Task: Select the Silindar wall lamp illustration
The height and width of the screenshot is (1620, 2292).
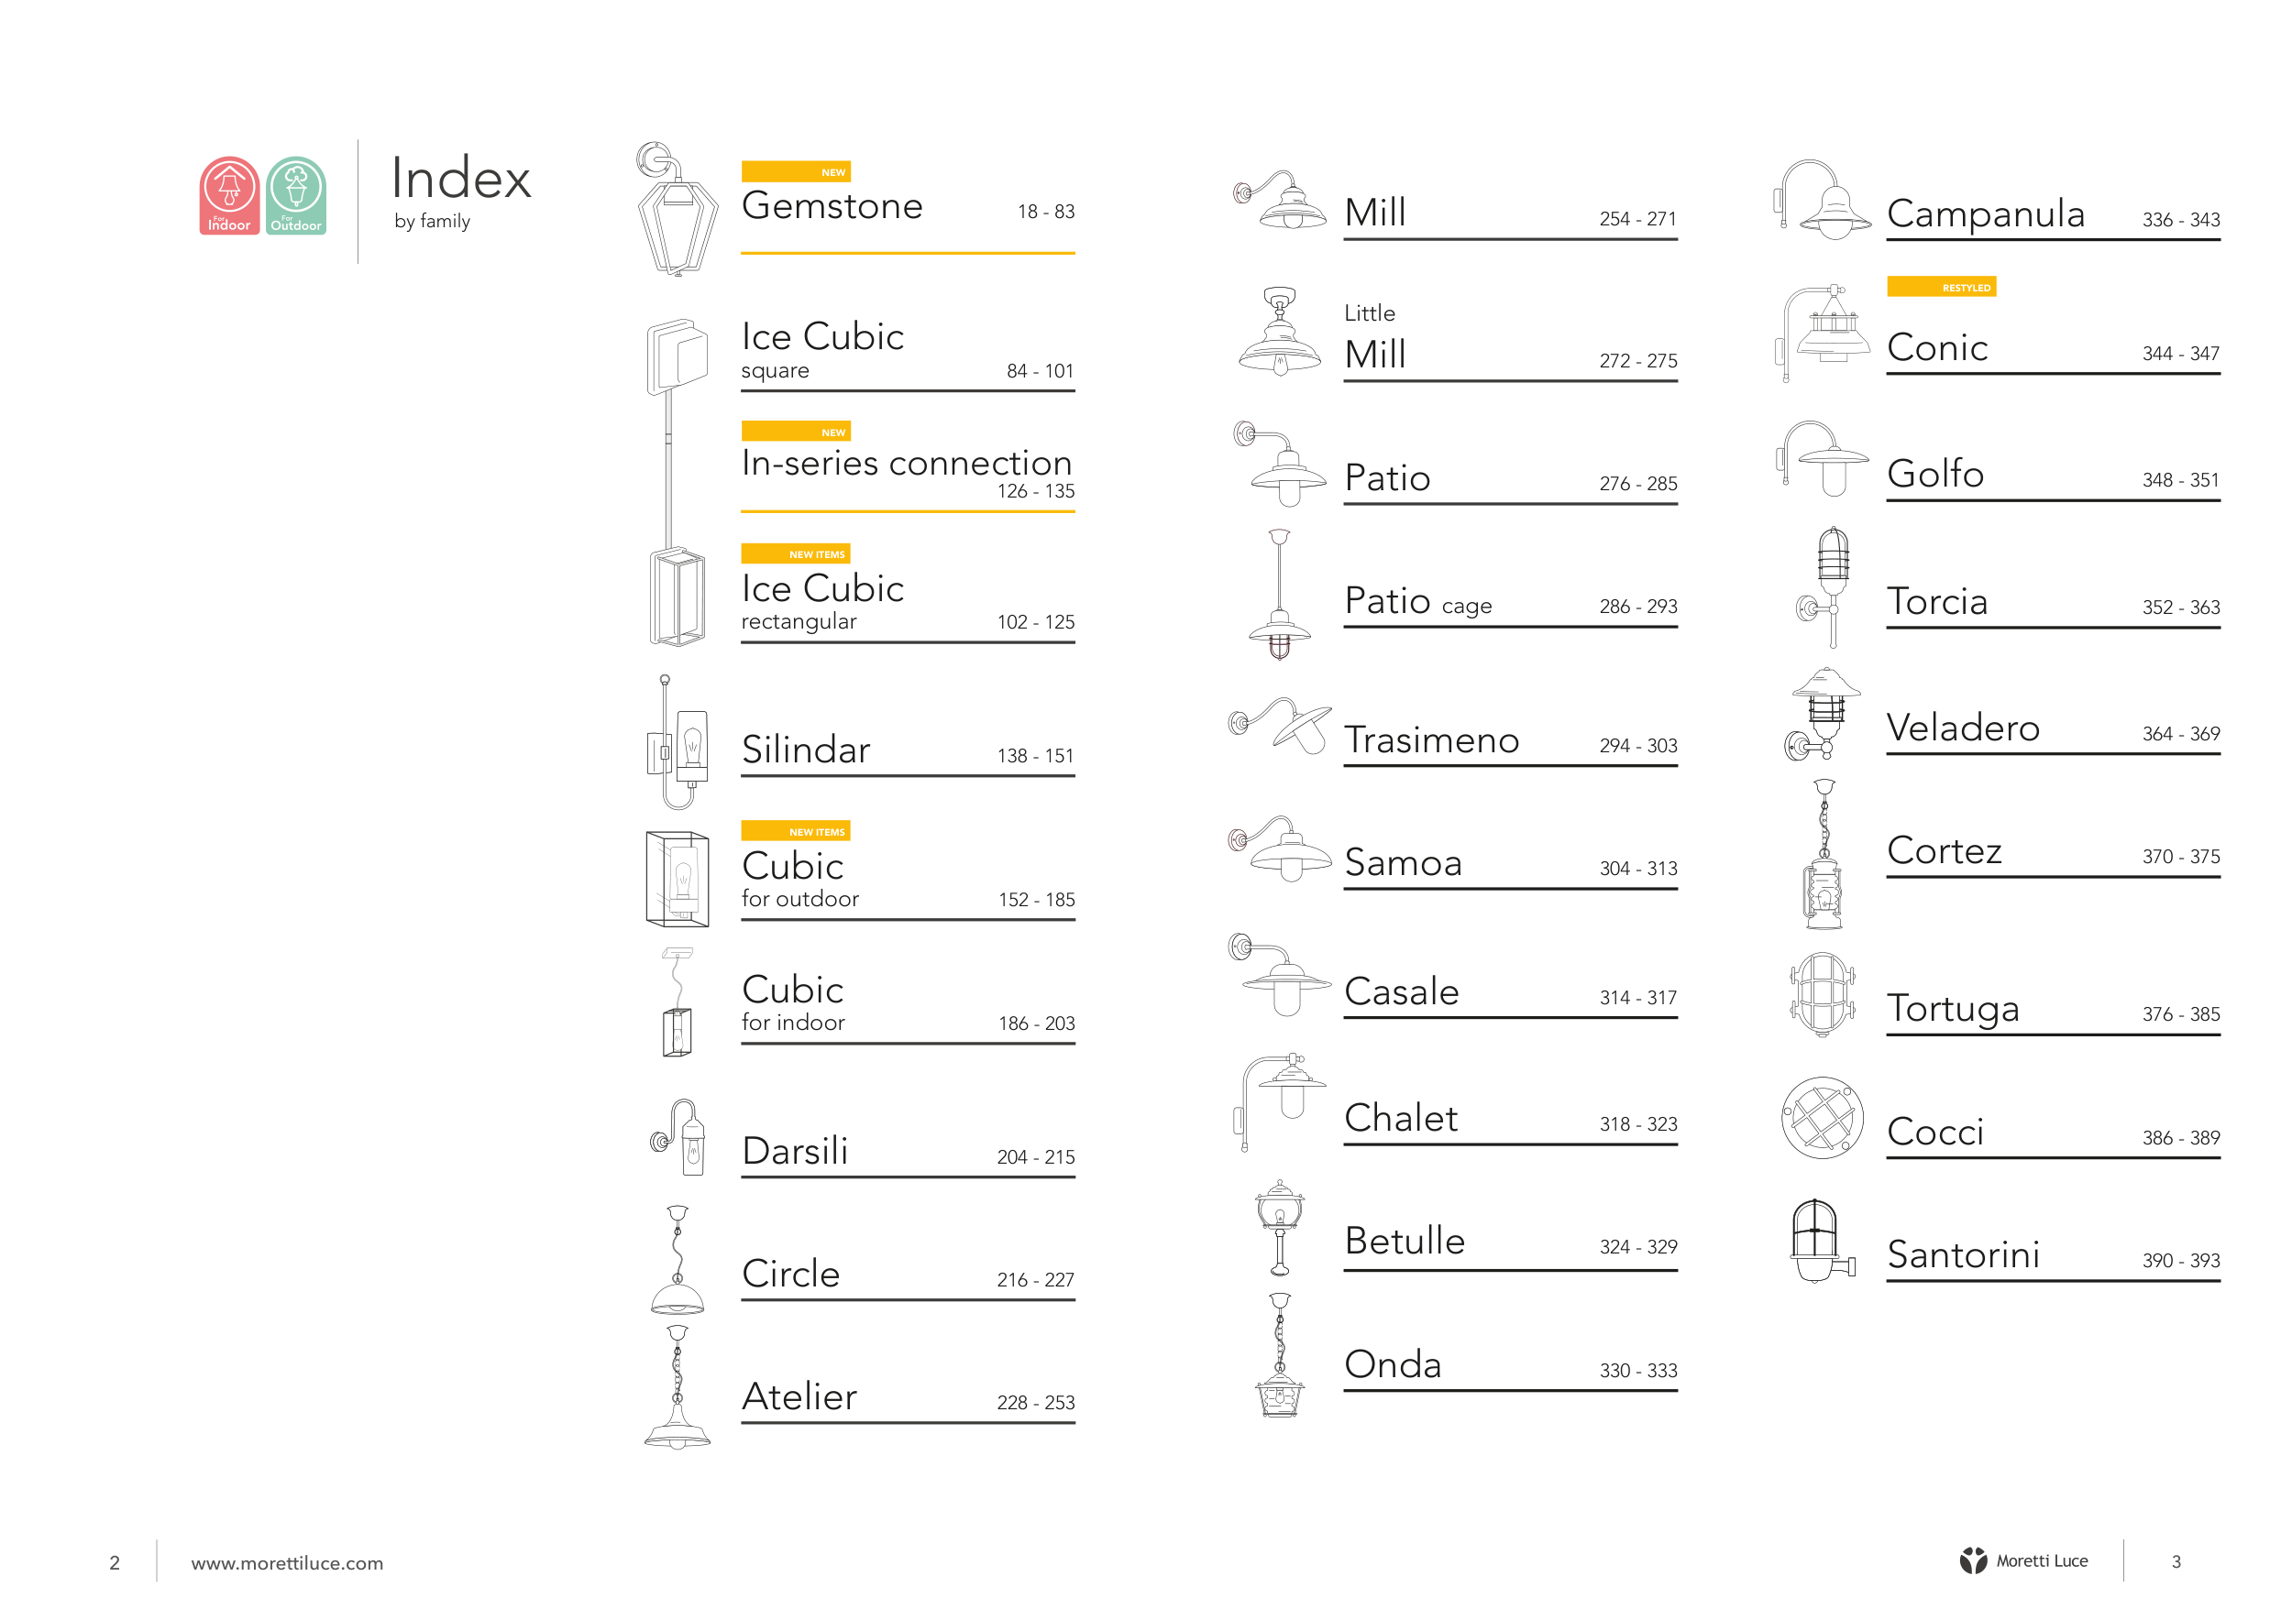Action: pyautogui.click(x=678, y=741)
